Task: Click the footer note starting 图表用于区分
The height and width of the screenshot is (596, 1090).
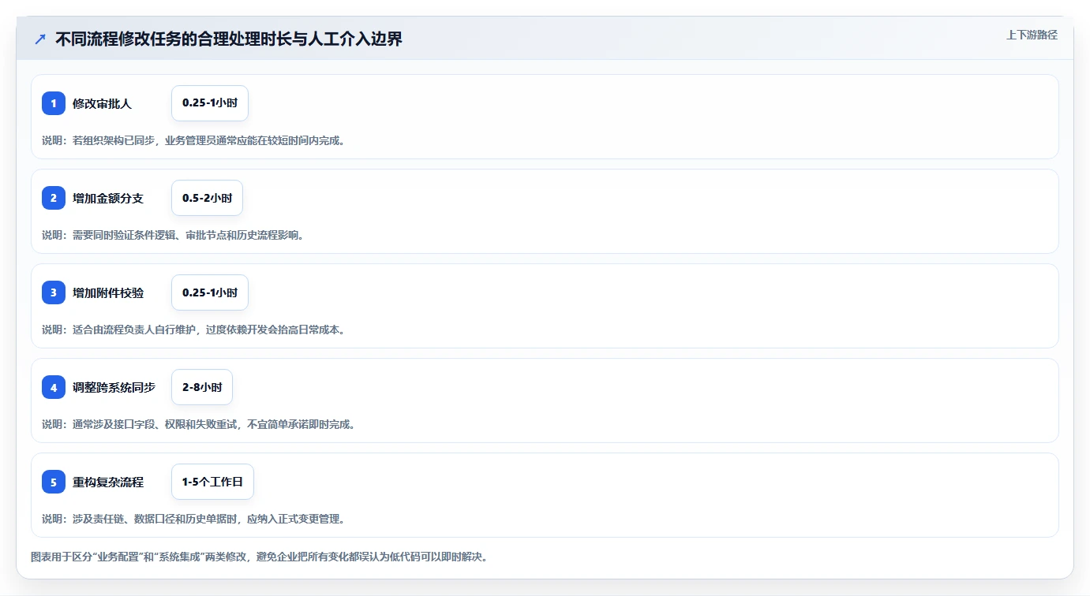Action: pos(259,557)
